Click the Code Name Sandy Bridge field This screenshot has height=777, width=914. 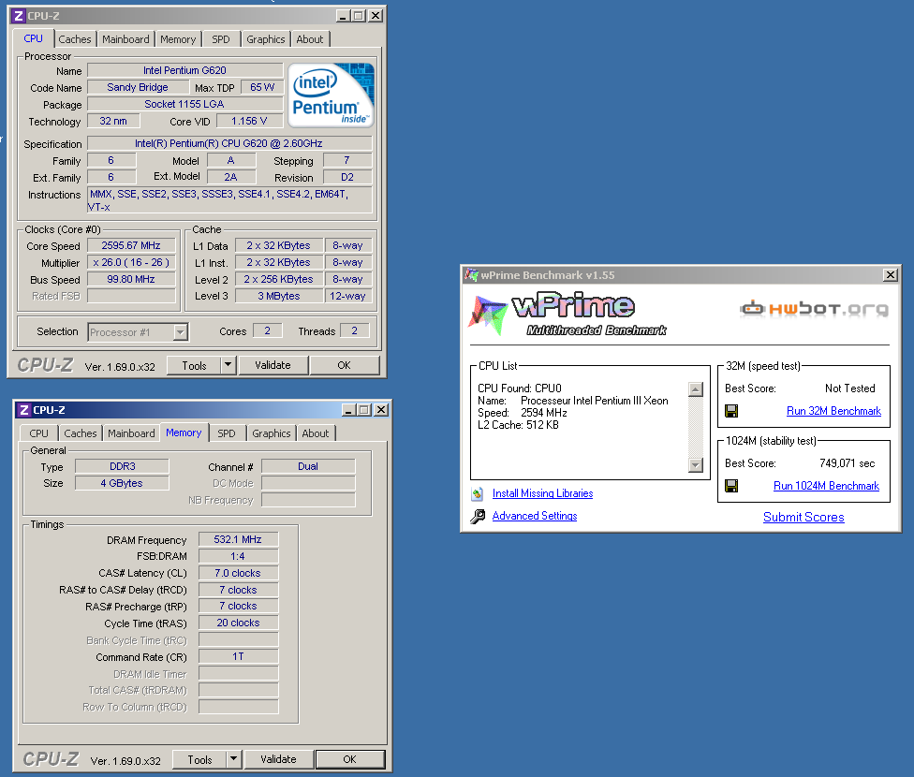click(138, 87)
